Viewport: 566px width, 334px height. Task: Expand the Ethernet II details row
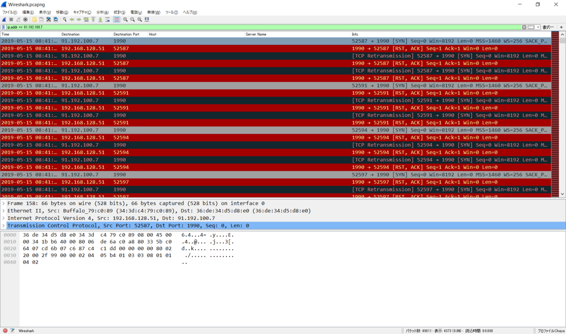(3, 211)
